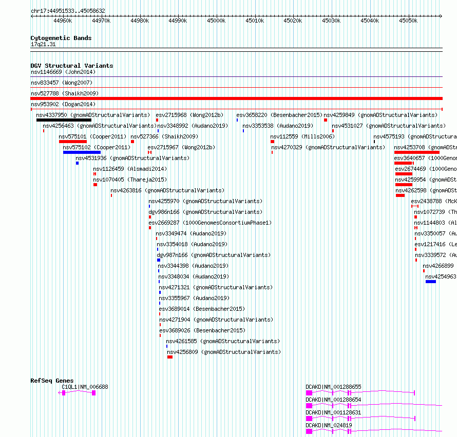
Task: Open esv2669287 (1000GenomesConsortiumPhase1) variant
Action: click(x=210, y=223)
